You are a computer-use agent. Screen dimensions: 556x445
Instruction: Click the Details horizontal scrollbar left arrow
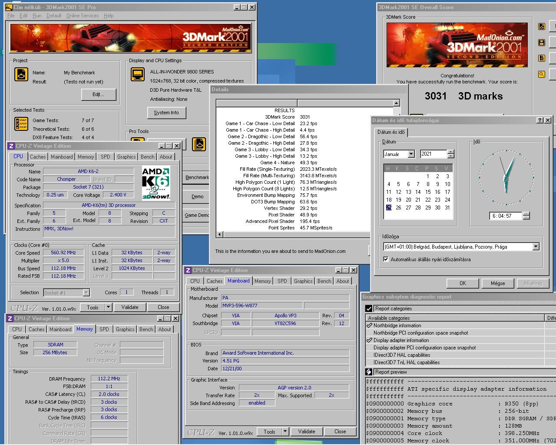point(219,235)
